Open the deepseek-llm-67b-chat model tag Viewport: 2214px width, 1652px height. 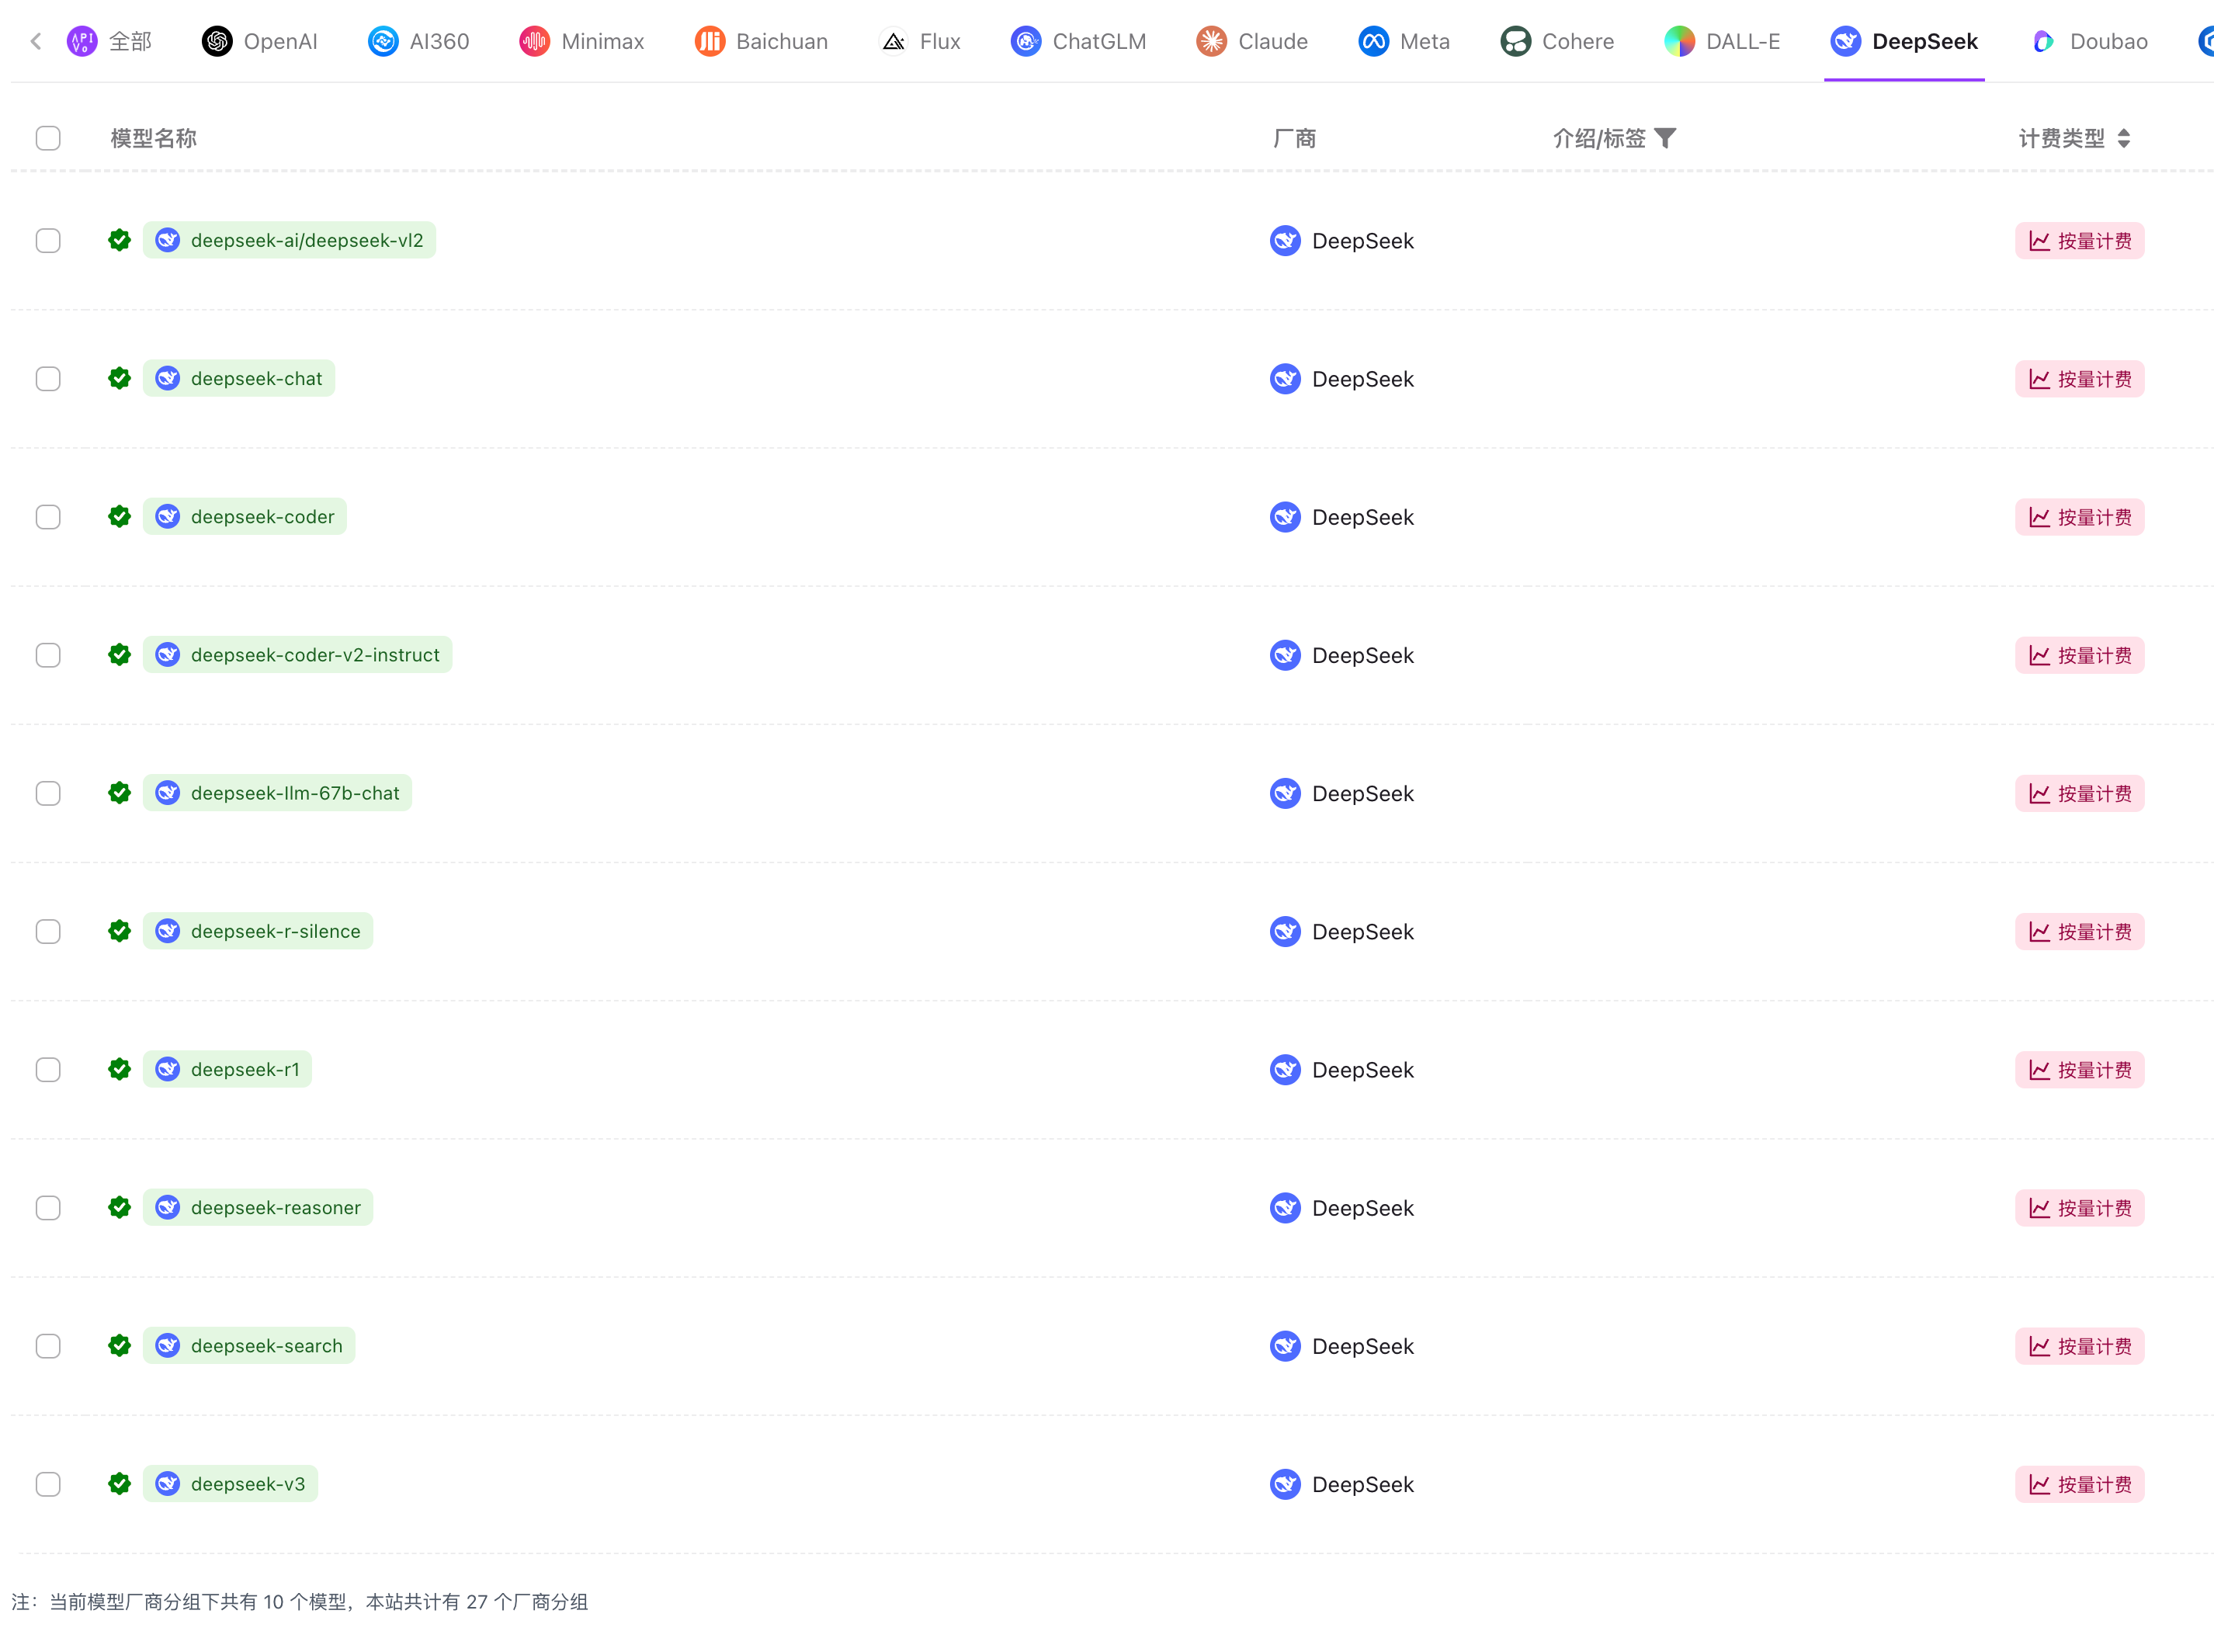coord(277,793)
